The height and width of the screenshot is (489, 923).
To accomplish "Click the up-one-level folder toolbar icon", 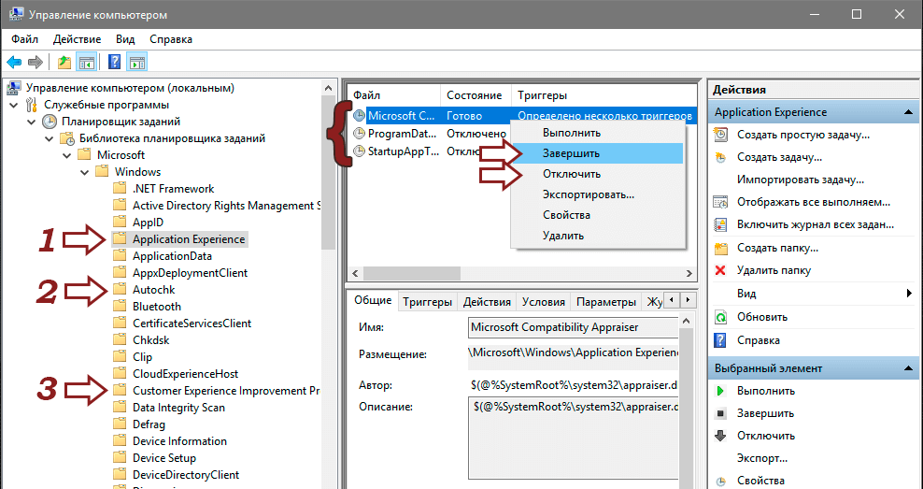I will click(x=64, y=63).
